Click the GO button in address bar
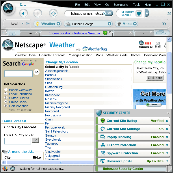The height and width of the screenshot is (173, 173). [x=109, y=13]
